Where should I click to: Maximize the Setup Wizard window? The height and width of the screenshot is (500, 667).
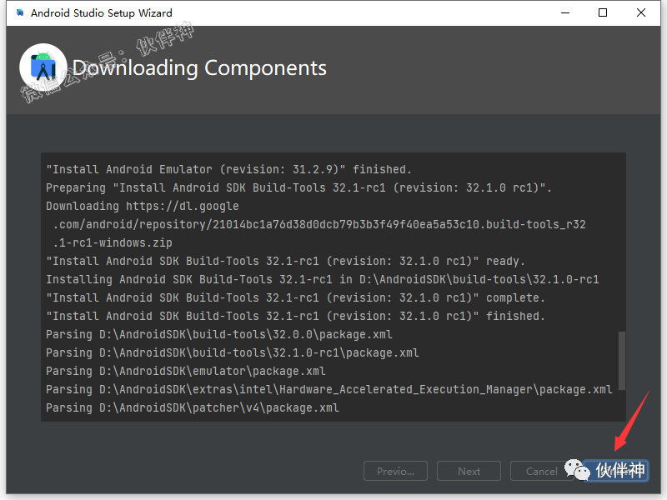coord(603,12)
